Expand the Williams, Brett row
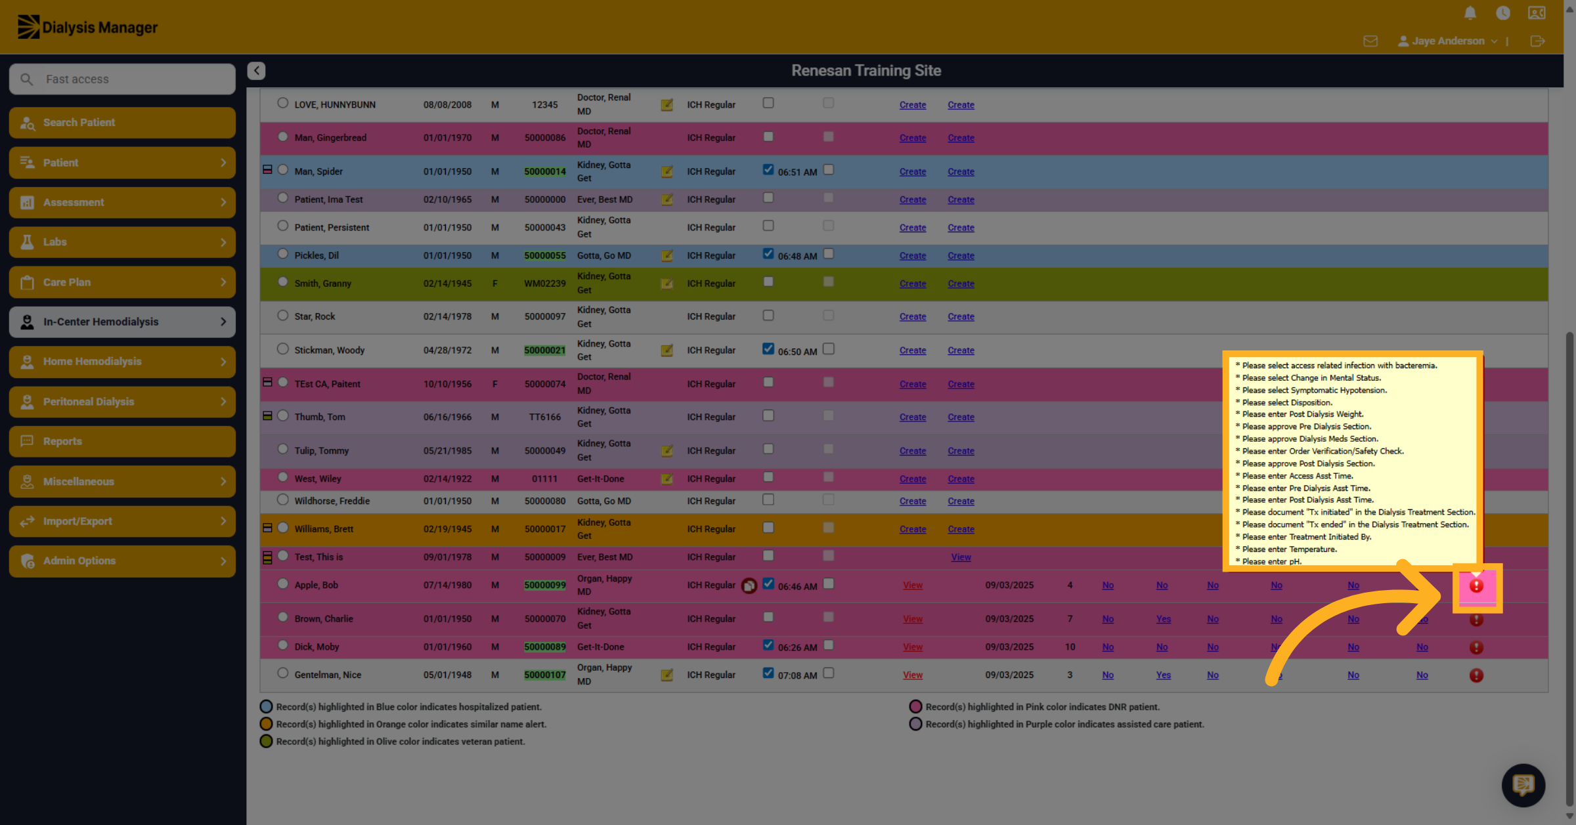The height and width of the screenshot is (825, 1576). pos(267,528)
